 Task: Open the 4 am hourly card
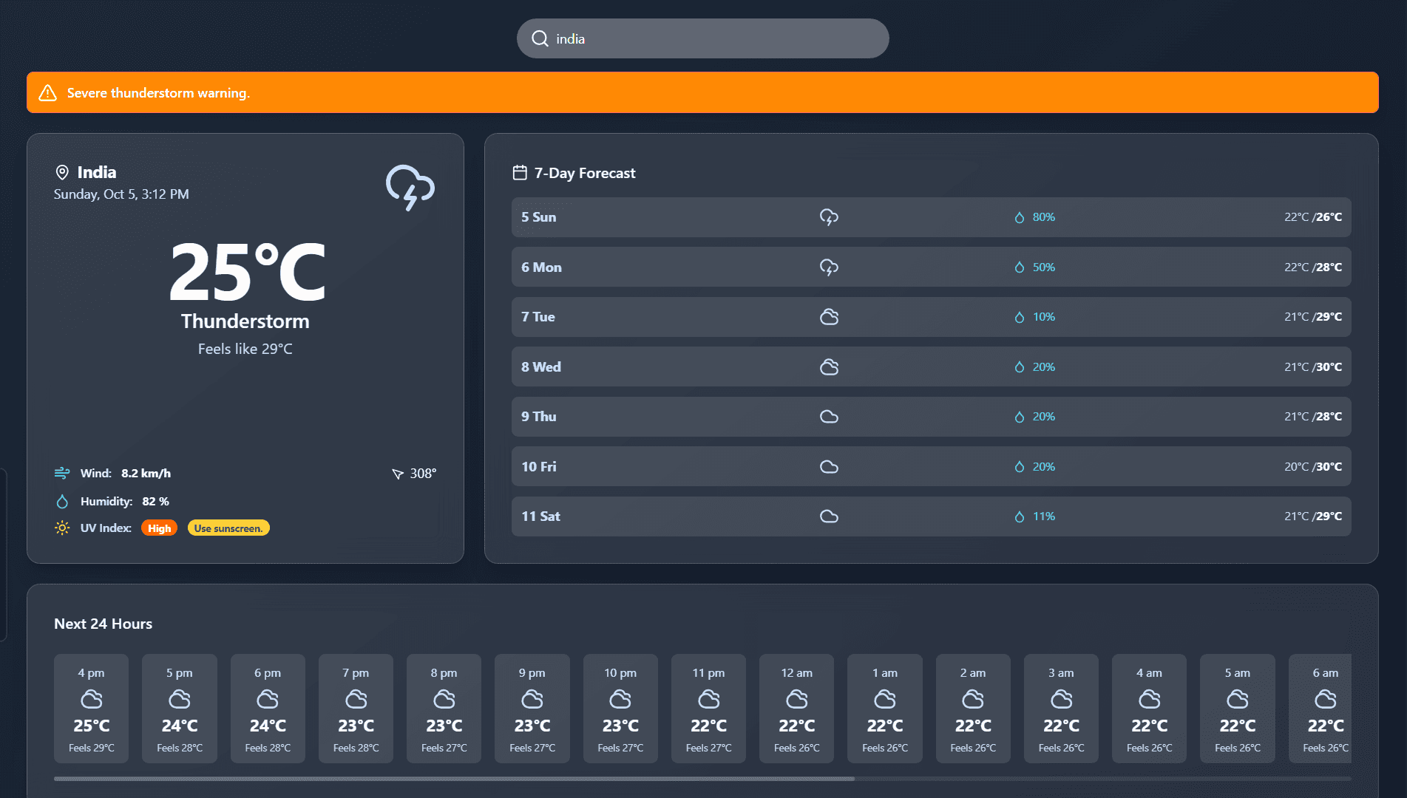pos(1150,708)
